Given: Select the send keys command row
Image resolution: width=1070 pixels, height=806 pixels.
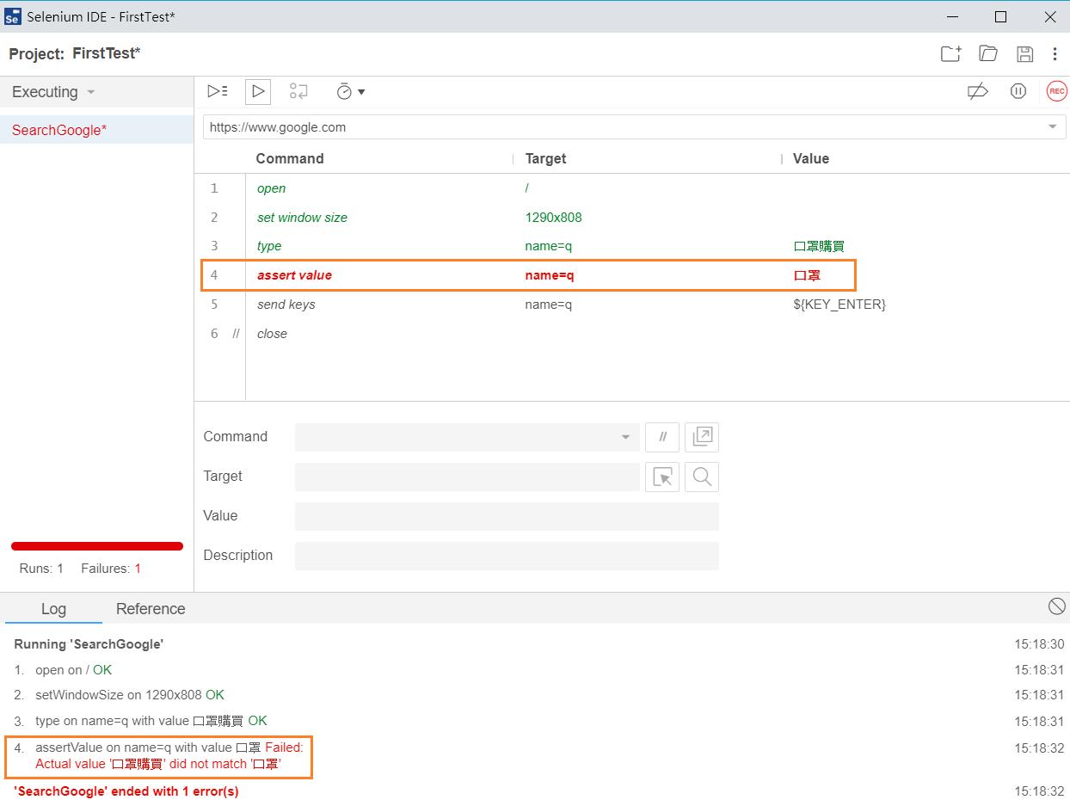Looking at the screenshot, I should (632, 305).
